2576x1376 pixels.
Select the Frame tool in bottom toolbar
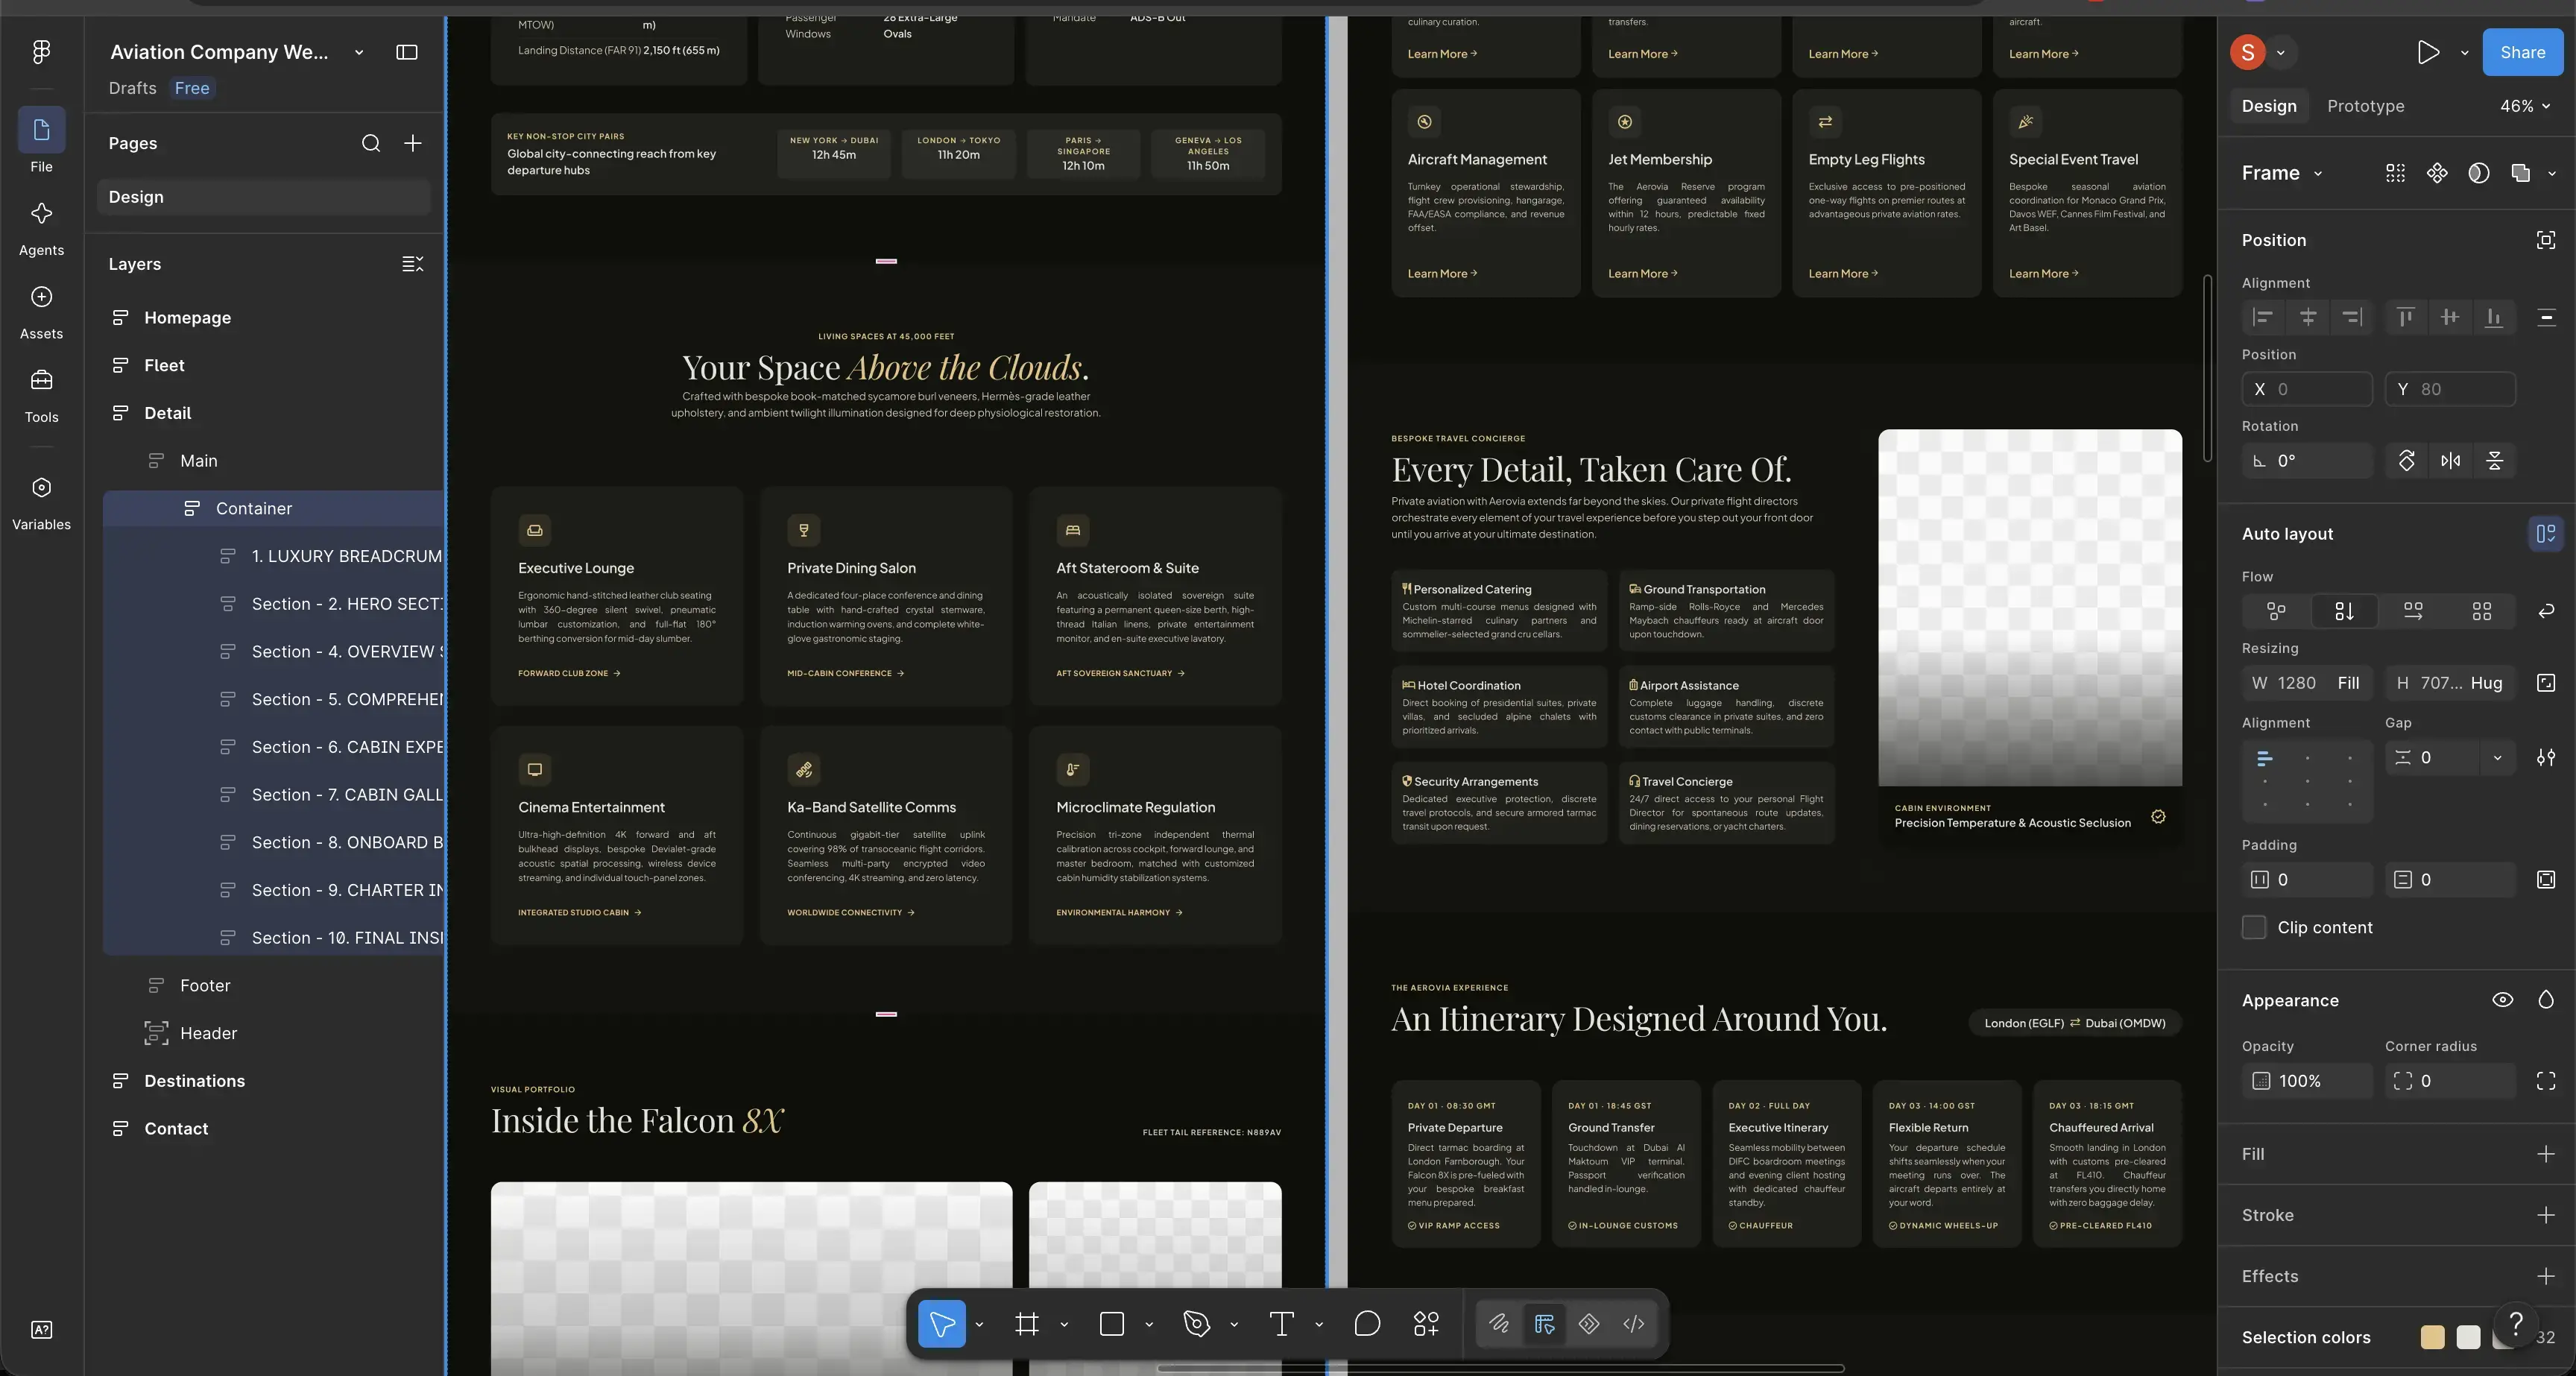click(x=1026, y=1324)
